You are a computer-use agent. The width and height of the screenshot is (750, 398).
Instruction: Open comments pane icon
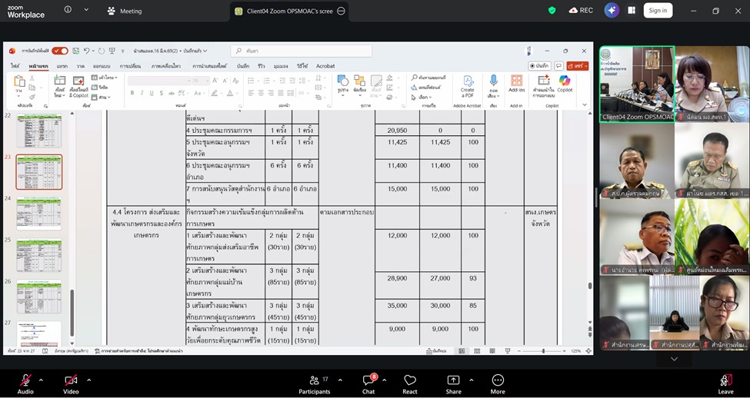coord(558,66)
